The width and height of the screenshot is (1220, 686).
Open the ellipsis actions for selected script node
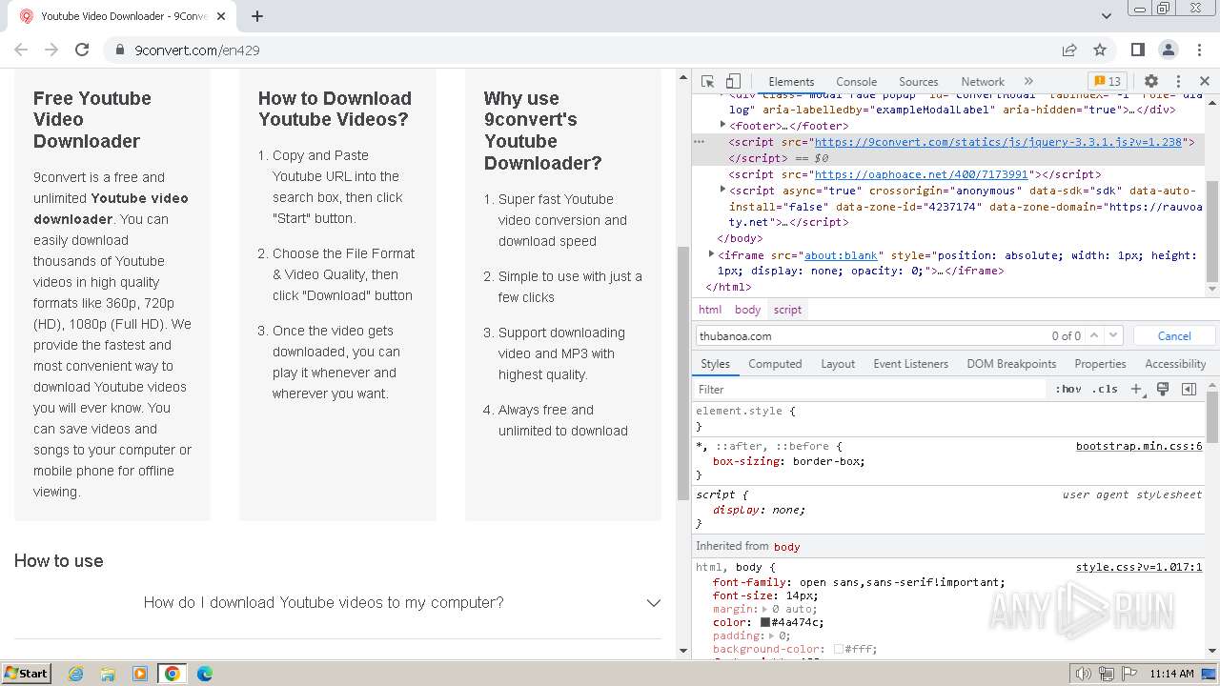coord(699,142)
